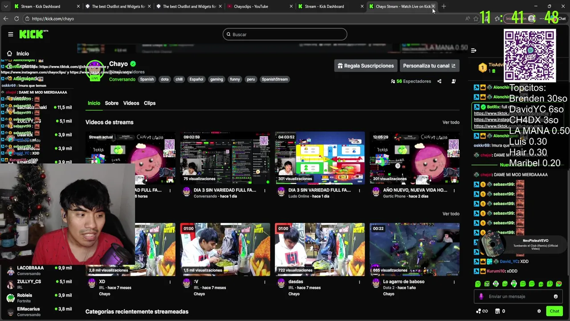
Task: Click Personaliza tu canal button
Action: click(429, 66)
